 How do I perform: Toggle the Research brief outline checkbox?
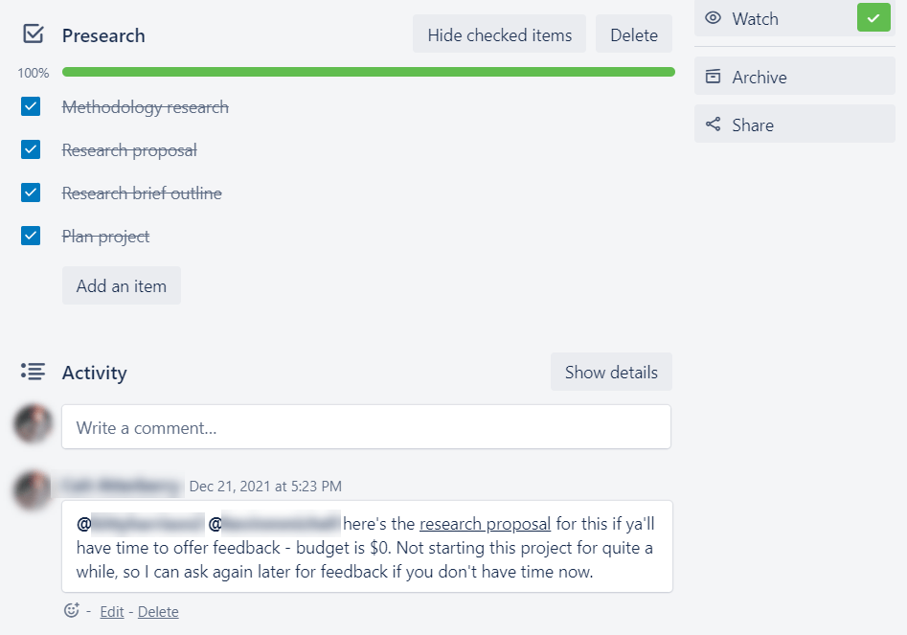(x=31, y=193)
